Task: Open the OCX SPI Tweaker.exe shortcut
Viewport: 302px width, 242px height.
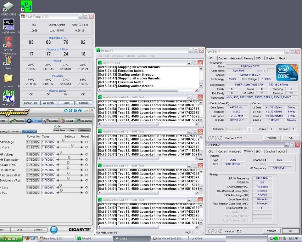Action: [x=9, y=45]
